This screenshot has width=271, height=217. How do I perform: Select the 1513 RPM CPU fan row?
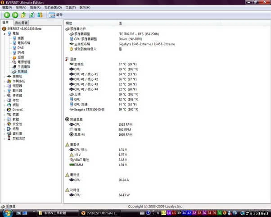pyautogui.click(x=101, y=125)
